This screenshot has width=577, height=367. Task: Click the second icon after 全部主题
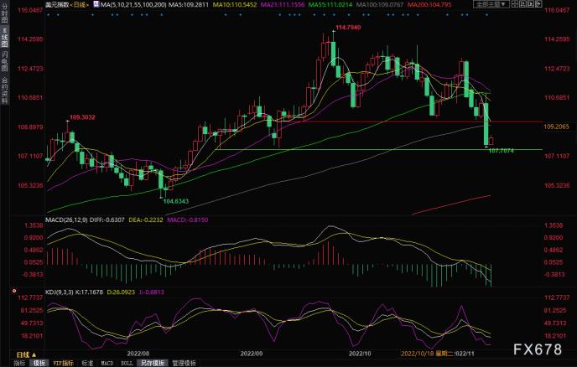(x=523, y=4)
